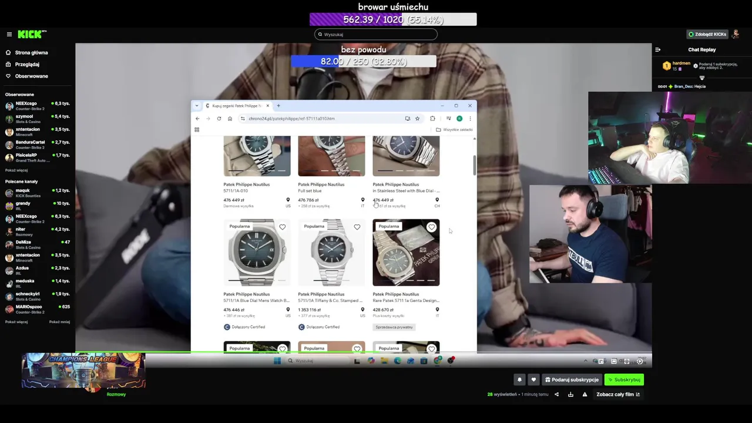Image resolution: width=752 pixels, height=423 pixels.
Task: Open BanduraCartel channel
Action: (x=38, y=144)
